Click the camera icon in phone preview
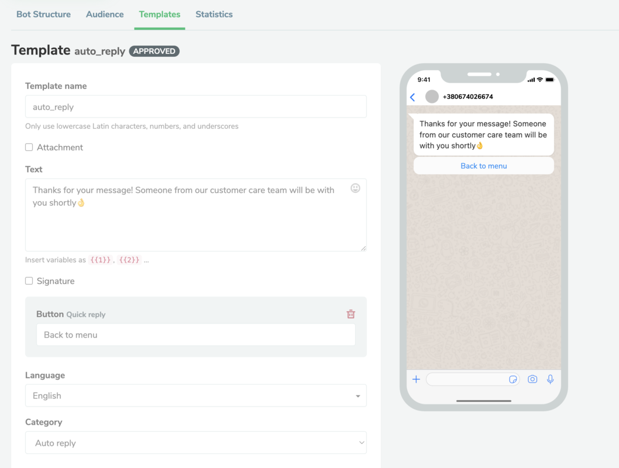 click(x=532, y=379)
